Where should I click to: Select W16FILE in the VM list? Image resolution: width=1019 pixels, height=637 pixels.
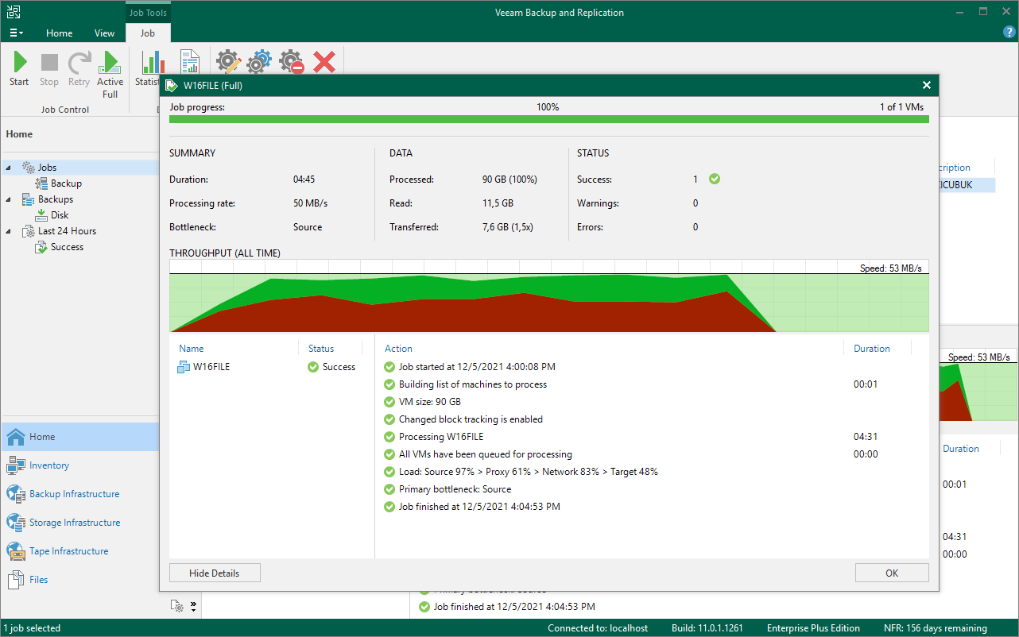pyautogui.click(x=211, y=367)
